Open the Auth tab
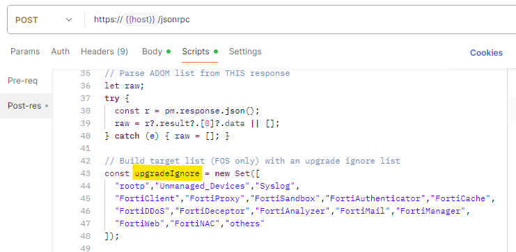 click(60, 52)
